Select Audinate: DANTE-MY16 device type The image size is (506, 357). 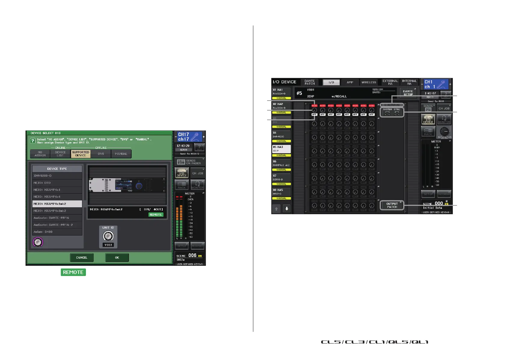[57, 218]
